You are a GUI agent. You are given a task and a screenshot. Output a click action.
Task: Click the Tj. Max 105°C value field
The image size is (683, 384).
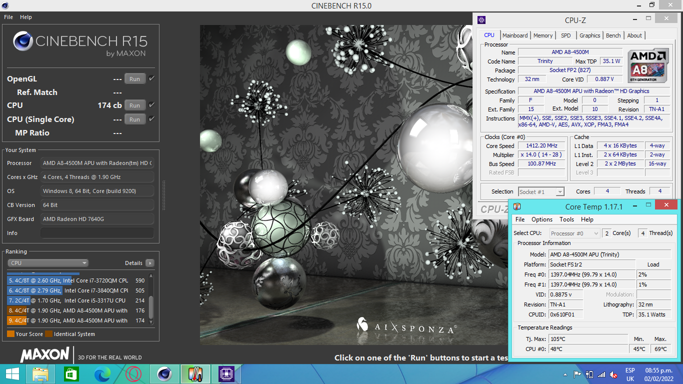(x=588, y=339)
